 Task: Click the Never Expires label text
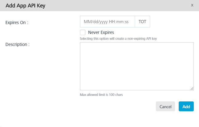pyautogui.click(x=101, y=32)
